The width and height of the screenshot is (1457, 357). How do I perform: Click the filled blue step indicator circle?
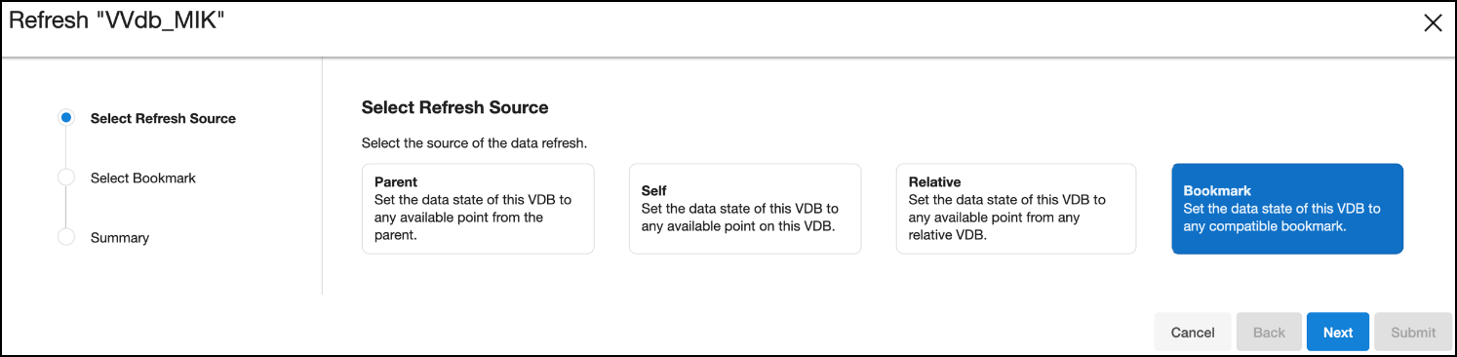pyautogui.click(x=66, y=117)
